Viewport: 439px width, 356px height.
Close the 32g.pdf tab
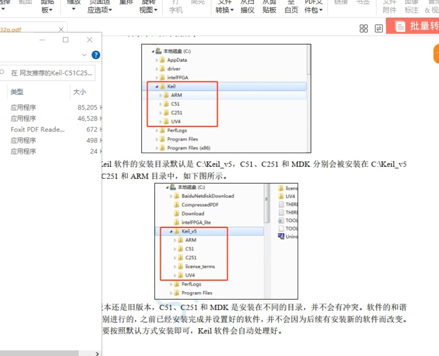(61, 29)
